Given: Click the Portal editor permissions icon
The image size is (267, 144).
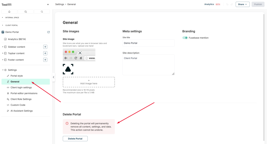Looking at the screenshot, I should click(x=8, y=93).
